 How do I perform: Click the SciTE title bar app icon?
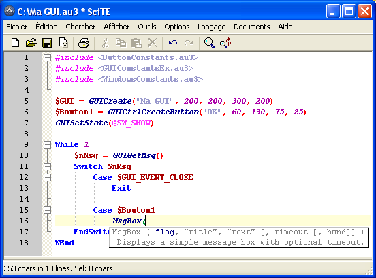point(10,11)
